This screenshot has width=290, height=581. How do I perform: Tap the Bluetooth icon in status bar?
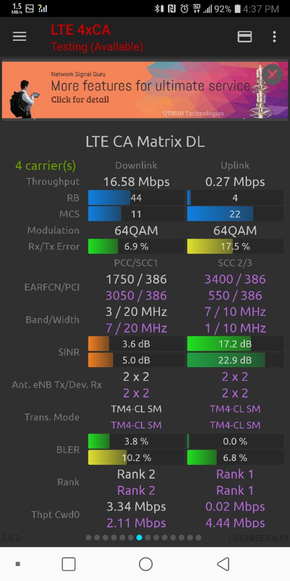(159, 9)
